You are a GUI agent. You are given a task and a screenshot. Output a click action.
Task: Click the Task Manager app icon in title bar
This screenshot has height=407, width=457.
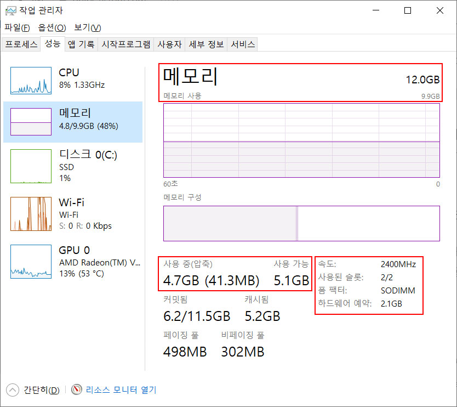coord(10,11)
